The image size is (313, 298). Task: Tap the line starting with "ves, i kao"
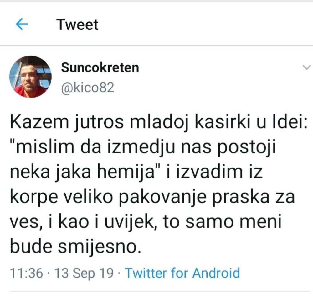tap(146, 223)
